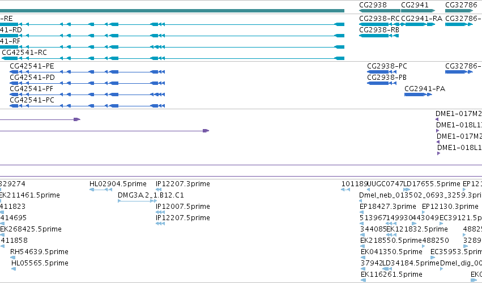Open the EP18427.3prime EST
The width and height of the screenshot is (482, 283).
tap(388, 207)
